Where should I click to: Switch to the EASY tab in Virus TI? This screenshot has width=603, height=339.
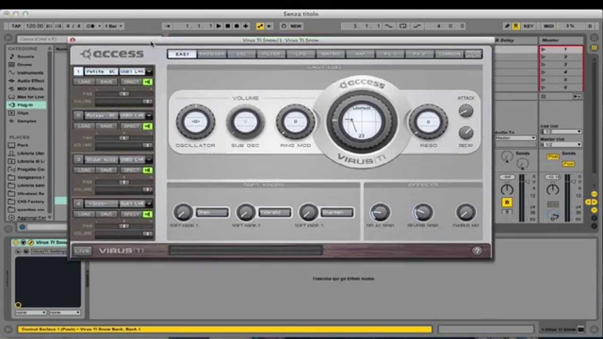(x=182, y=54)
